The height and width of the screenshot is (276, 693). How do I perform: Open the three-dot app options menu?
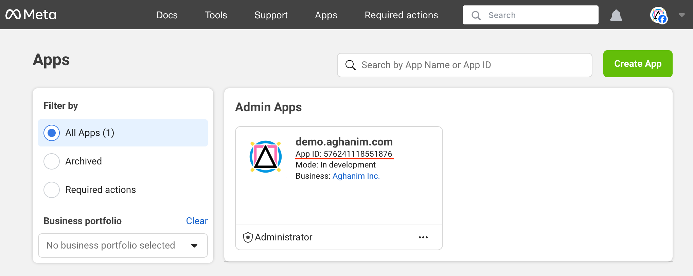[x=423, y=237]
